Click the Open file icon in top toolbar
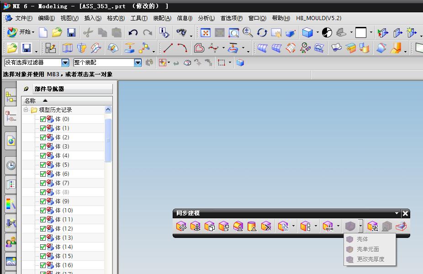The image size is (423, 274). [x=57, y=32]
